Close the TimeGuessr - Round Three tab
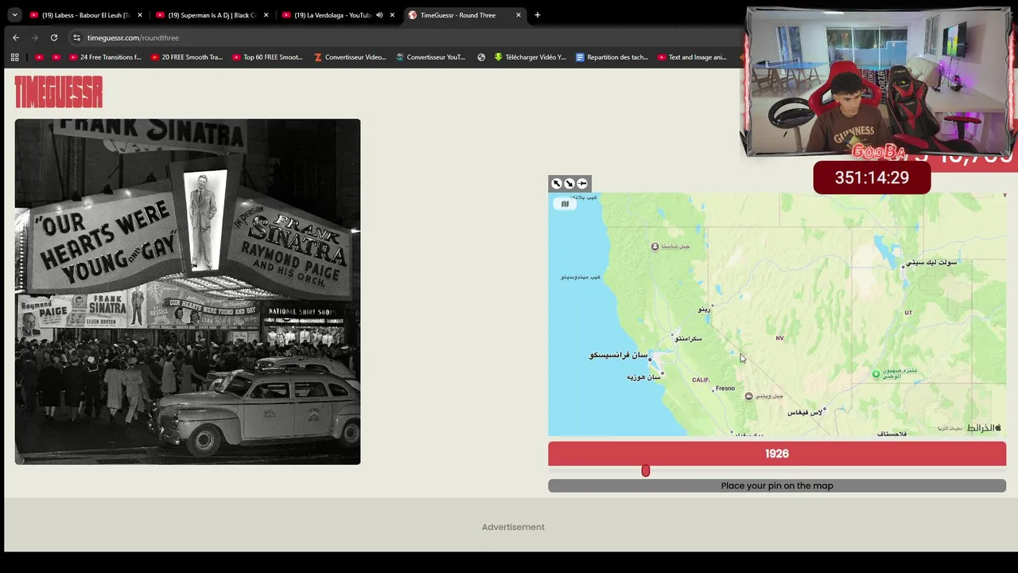Screen dimensions: 1018x573 (519, 14)
